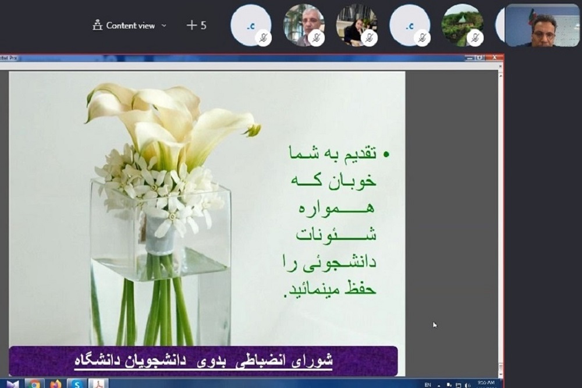Open Skype from the taskbar
The width and height of the screenshot is (582, 388).
(x=76, y=384)
